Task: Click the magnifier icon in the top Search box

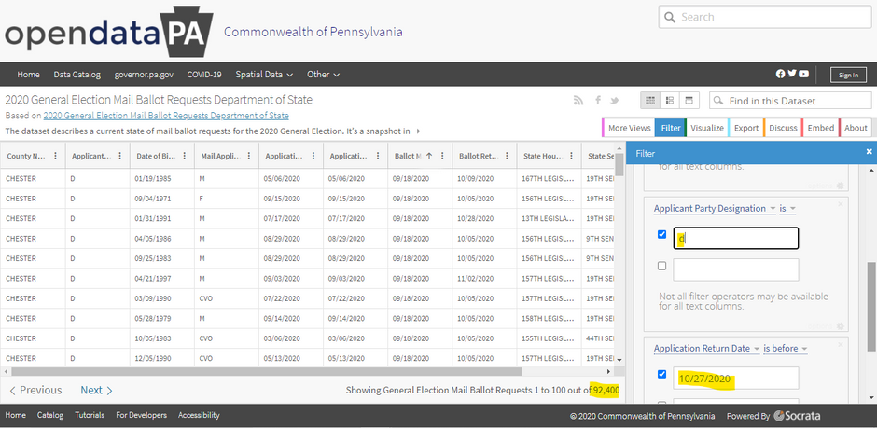Action: click(x=670, y=18)
